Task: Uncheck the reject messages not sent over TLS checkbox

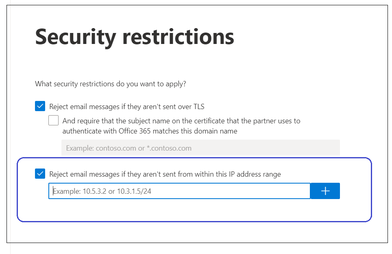Action: tap(40, 107)
